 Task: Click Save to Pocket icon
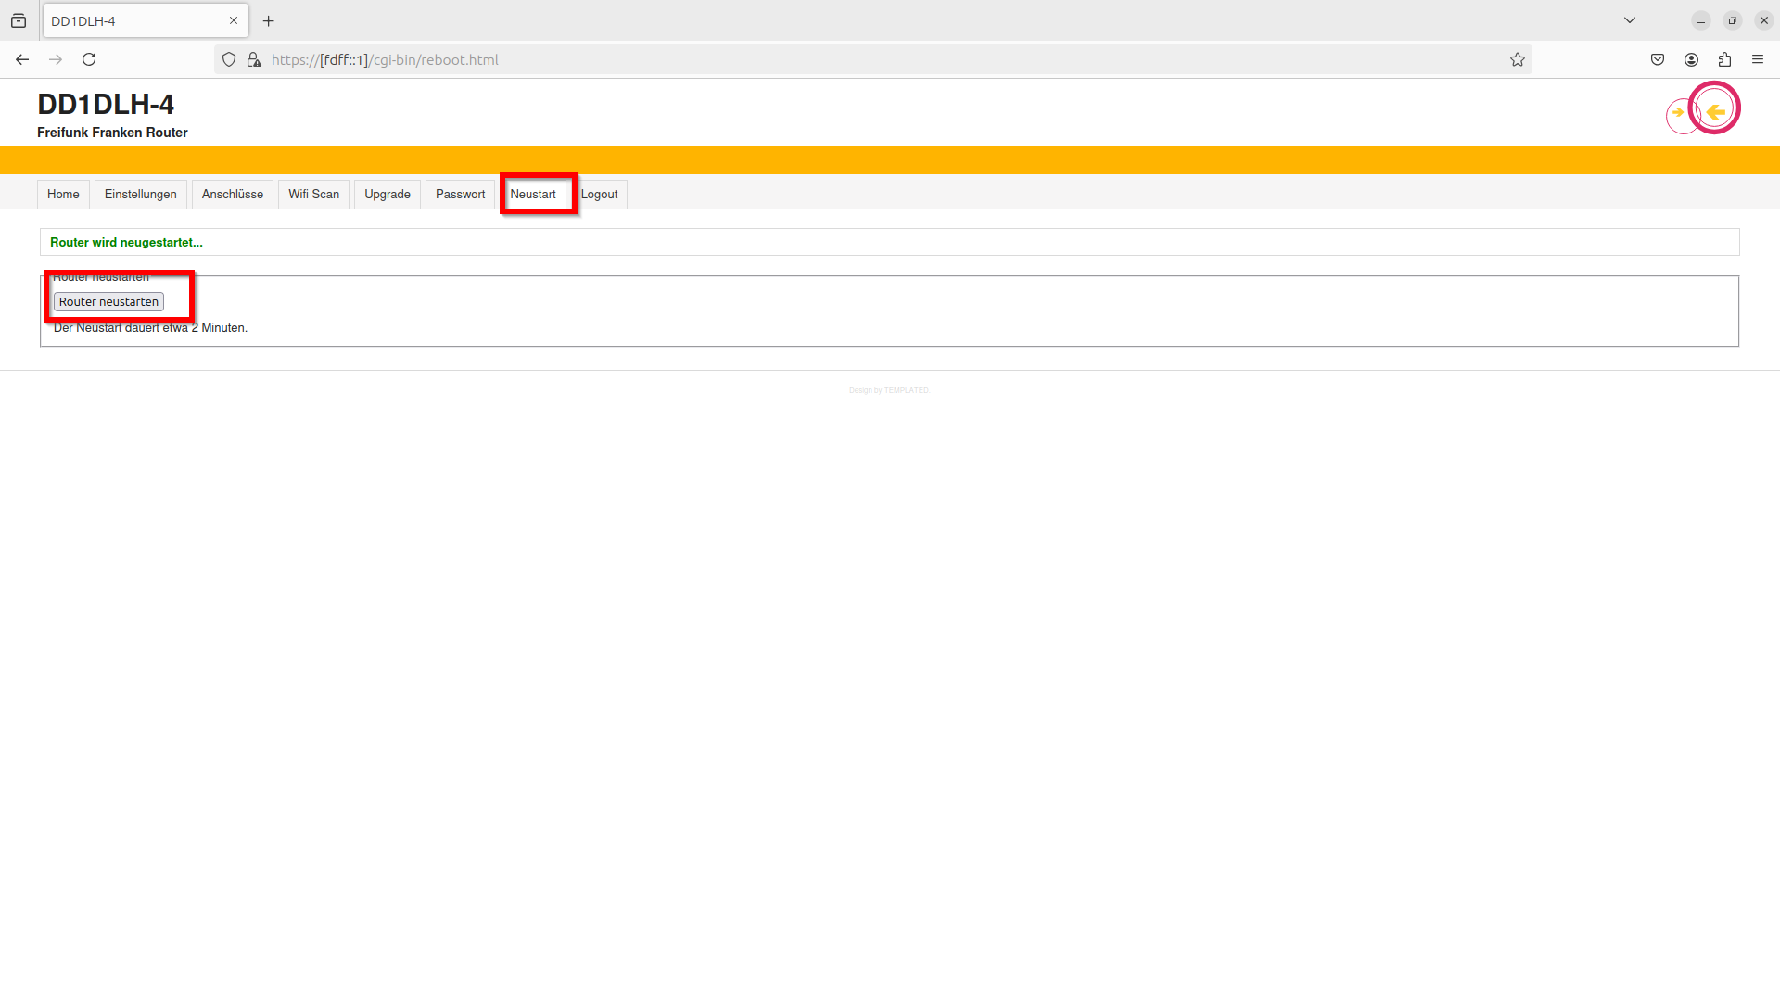(1658, 59)
